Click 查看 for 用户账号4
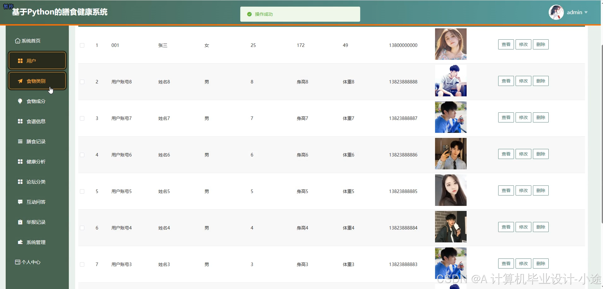Image resolution: width=603 pixels, height=289 pixels. click(x=506, y=227)
